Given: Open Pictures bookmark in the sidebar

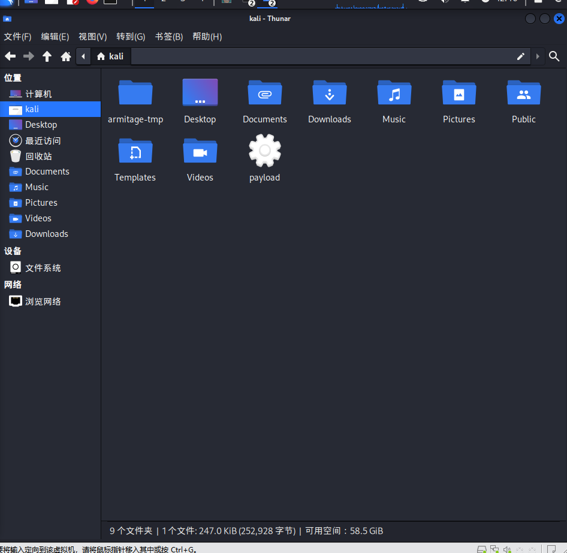Looking at the screenshot, I should 50,203.
